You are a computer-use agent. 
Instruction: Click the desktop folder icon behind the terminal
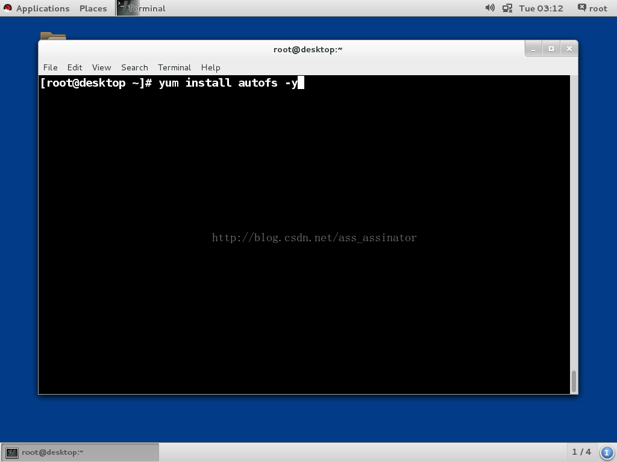tap(53, 35)
